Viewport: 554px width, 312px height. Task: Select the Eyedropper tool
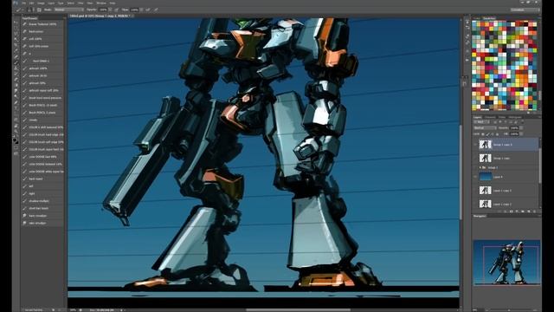[16, 50]
